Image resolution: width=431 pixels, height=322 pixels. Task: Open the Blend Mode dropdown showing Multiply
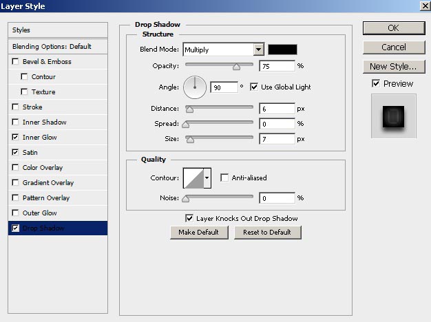224,50
